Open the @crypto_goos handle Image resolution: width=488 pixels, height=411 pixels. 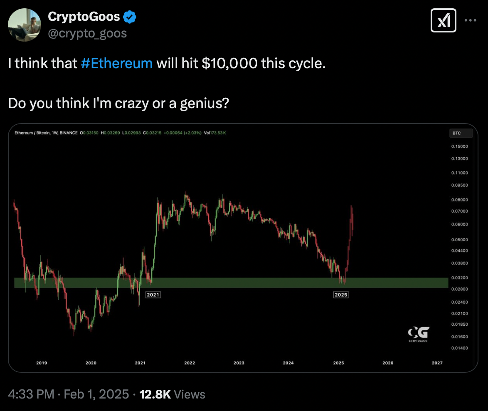pos(87,33)
